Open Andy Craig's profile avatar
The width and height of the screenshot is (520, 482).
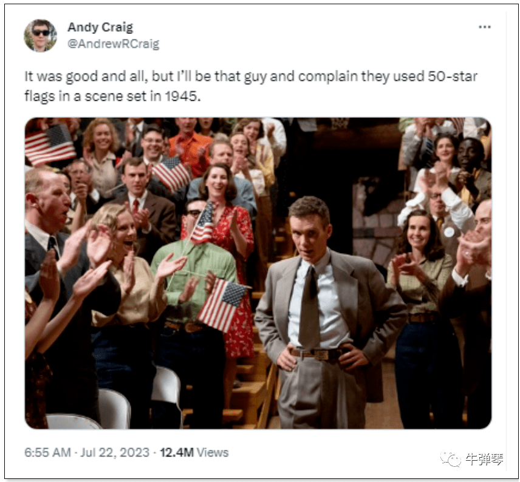[41, 35]
